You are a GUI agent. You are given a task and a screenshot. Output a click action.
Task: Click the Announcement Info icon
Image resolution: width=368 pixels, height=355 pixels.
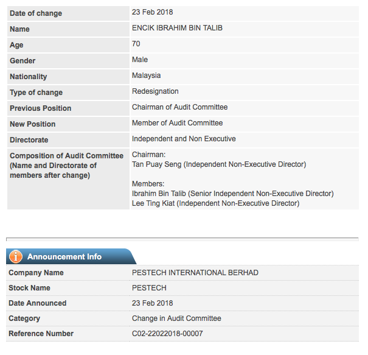click(15, 256)
